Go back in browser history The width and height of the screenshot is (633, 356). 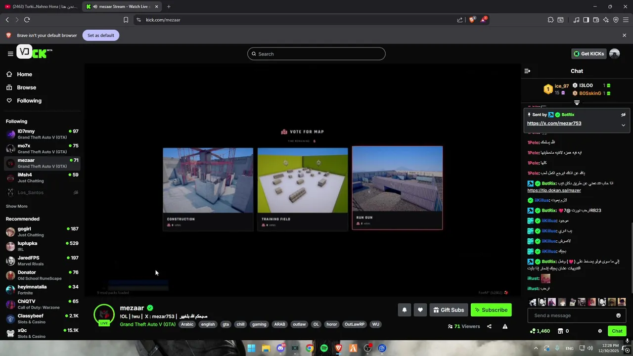click(7, 20)
